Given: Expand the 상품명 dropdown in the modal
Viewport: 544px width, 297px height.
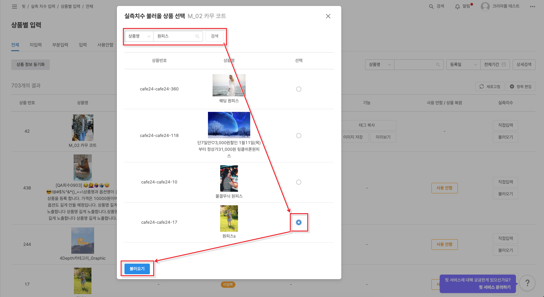Looking at the screenshot, I should pos(139,36).
